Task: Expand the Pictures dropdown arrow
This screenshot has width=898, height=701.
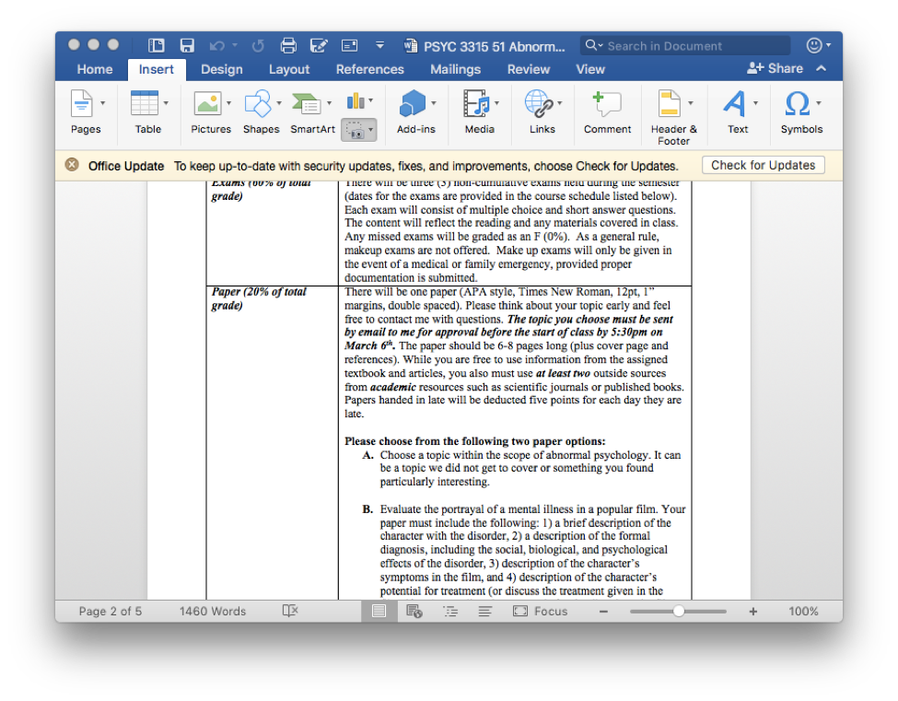Action: click(229, 103)
